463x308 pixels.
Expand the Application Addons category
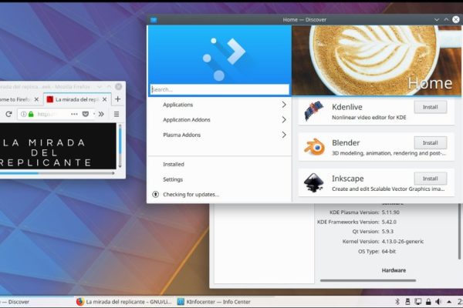click(283, 120)
